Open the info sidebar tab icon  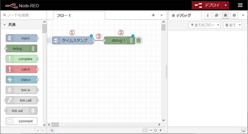click(x=208, y=15)
